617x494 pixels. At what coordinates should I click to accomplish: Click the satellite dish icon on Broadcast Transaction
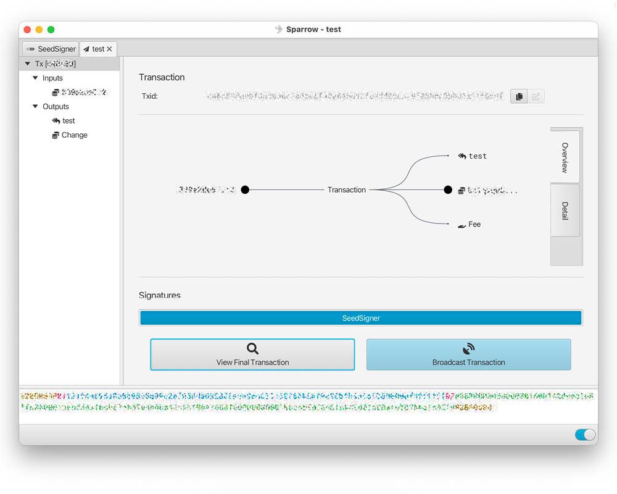[x=468, y=349]
